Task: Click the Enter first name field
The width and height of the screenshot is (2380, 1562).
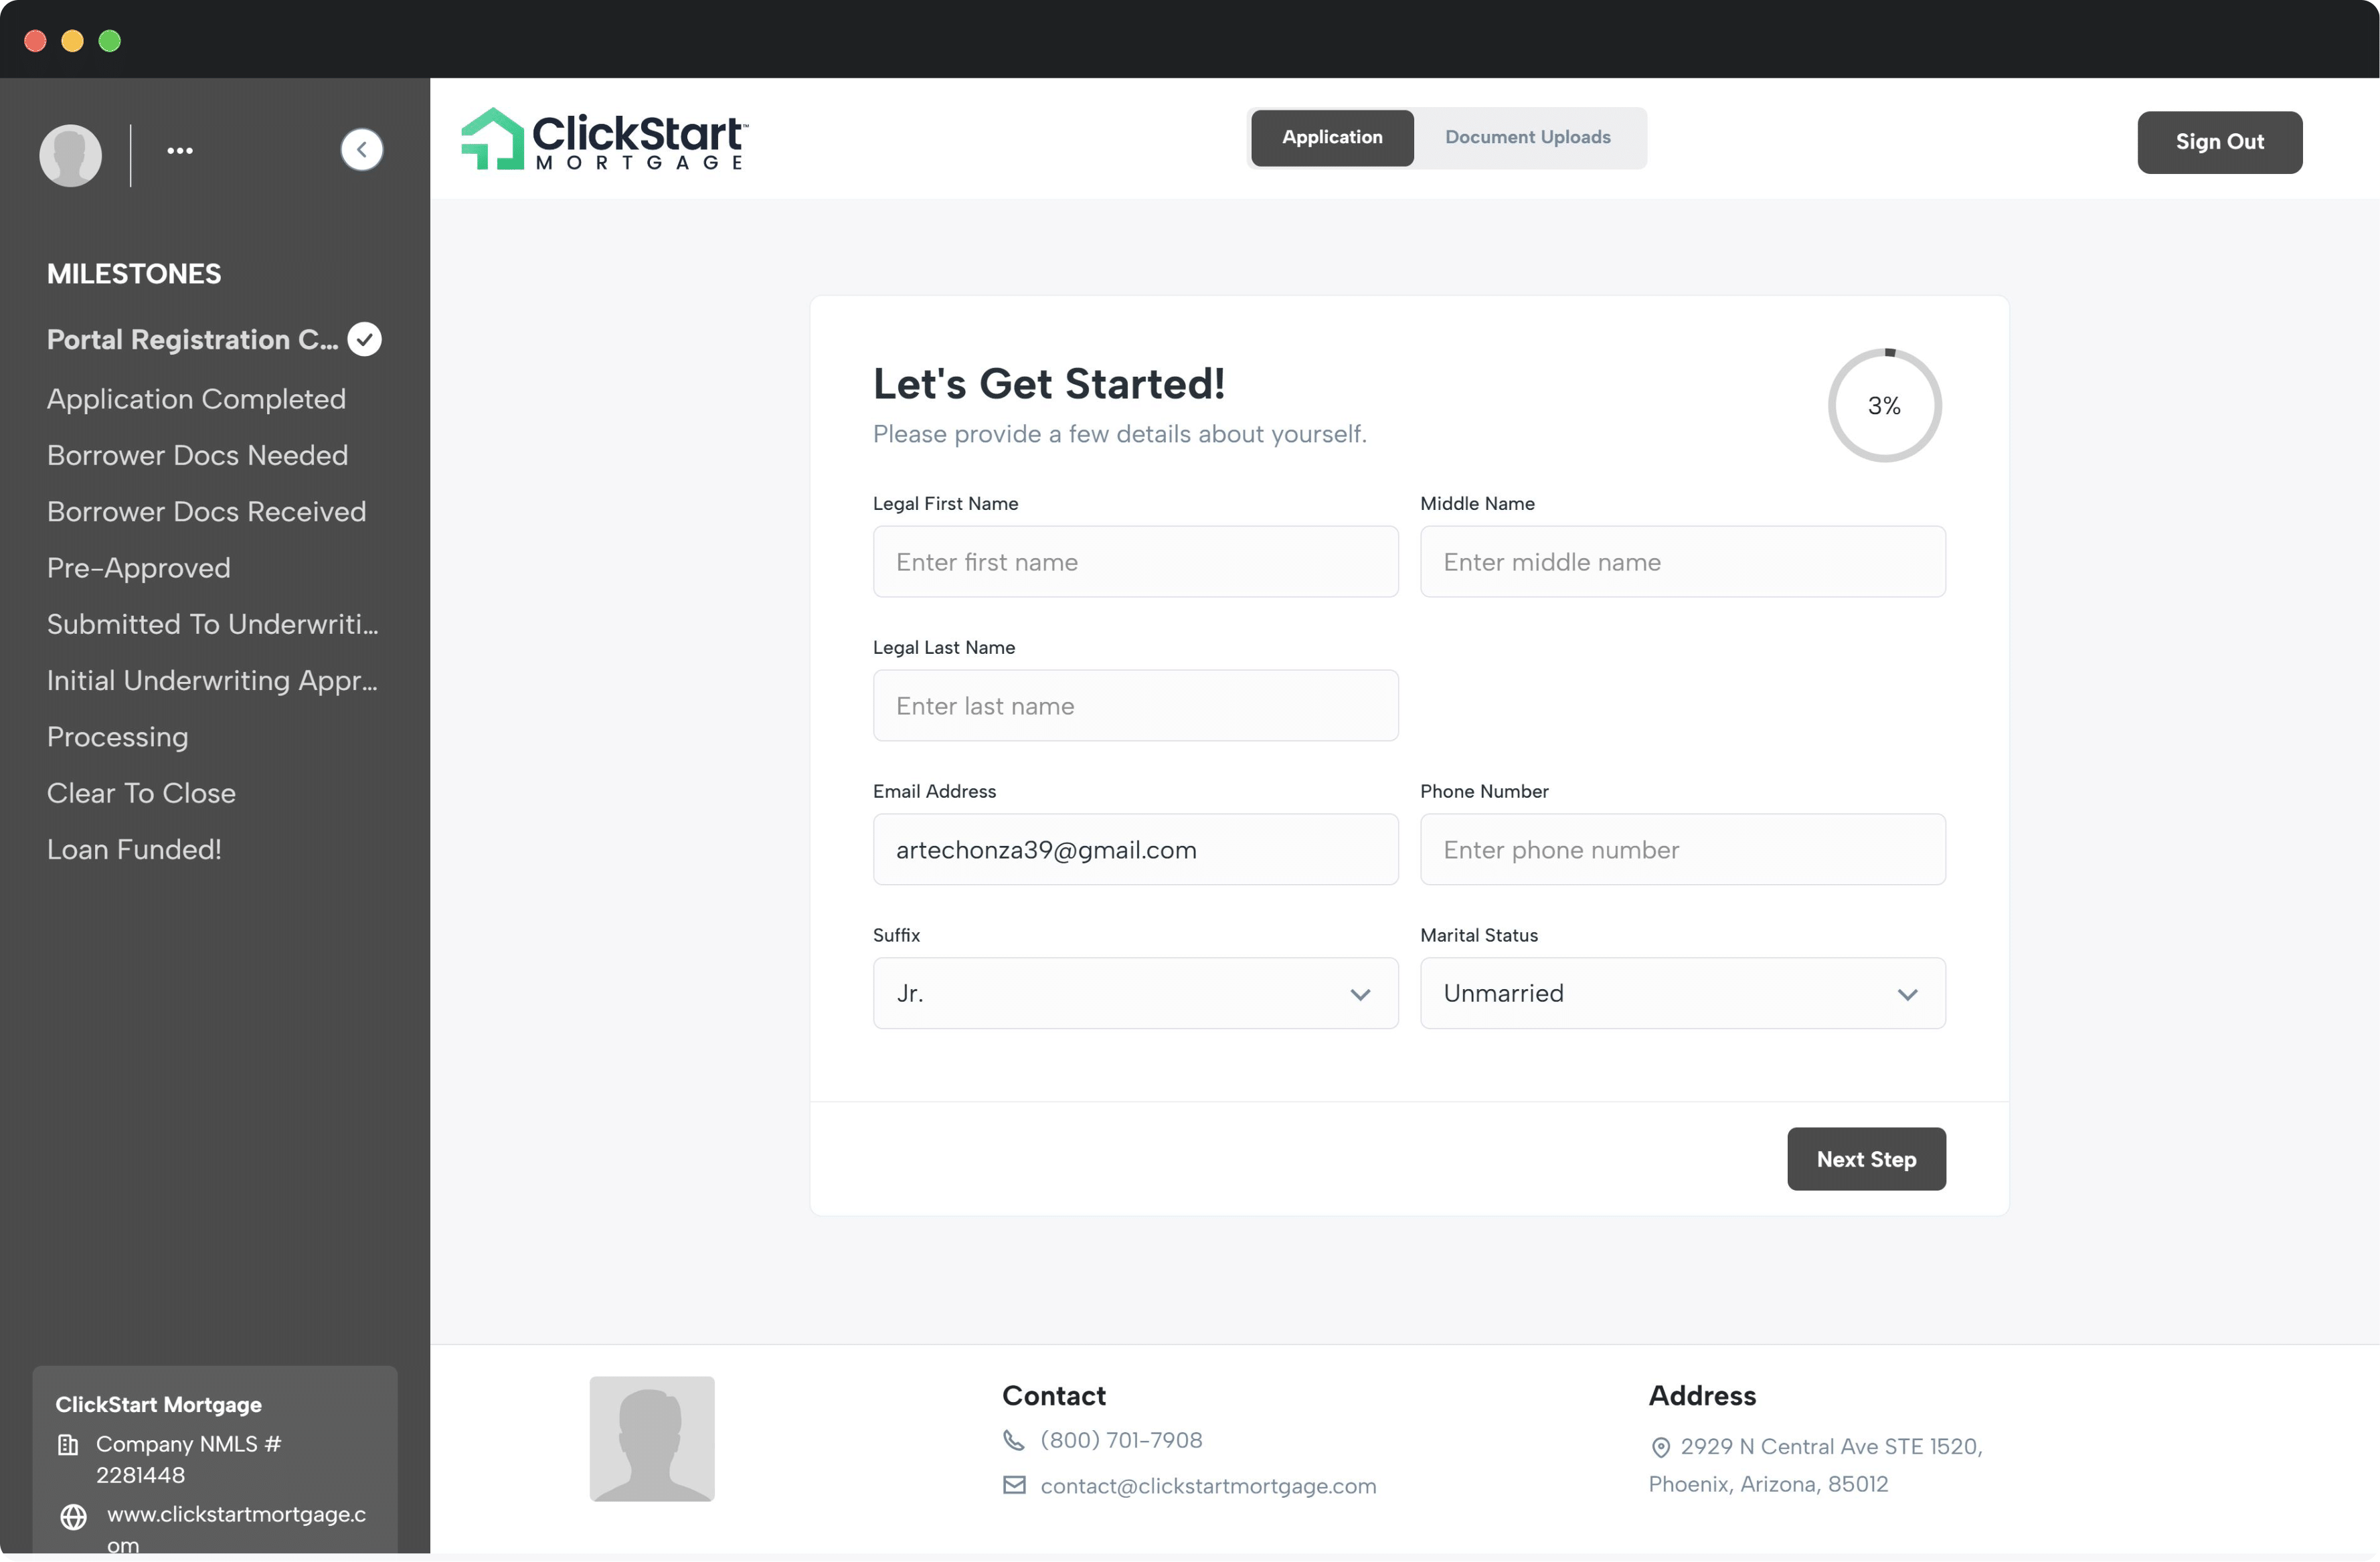Action: click(x=1134, y=562)
